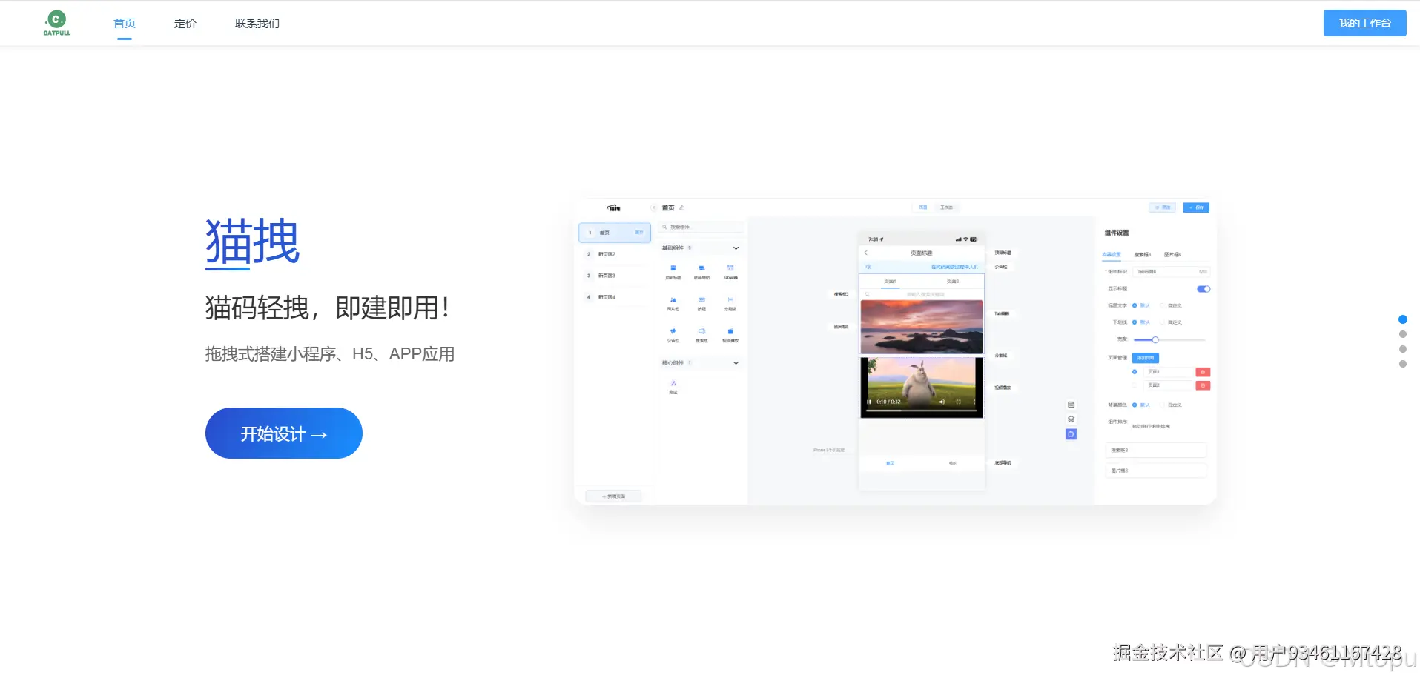Screen dimensions: 1420x681
Task: Click the edit pencil beside the preview's 首页 title
Action: click(x=681, y=207)
